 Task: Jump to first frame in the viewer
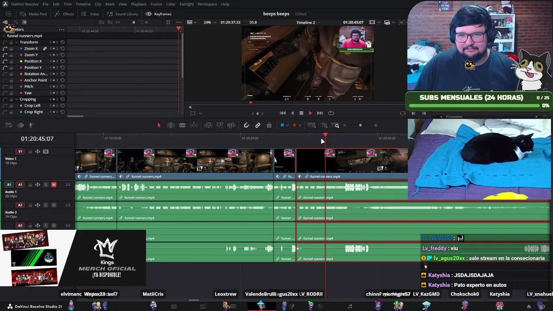[283, 113]
